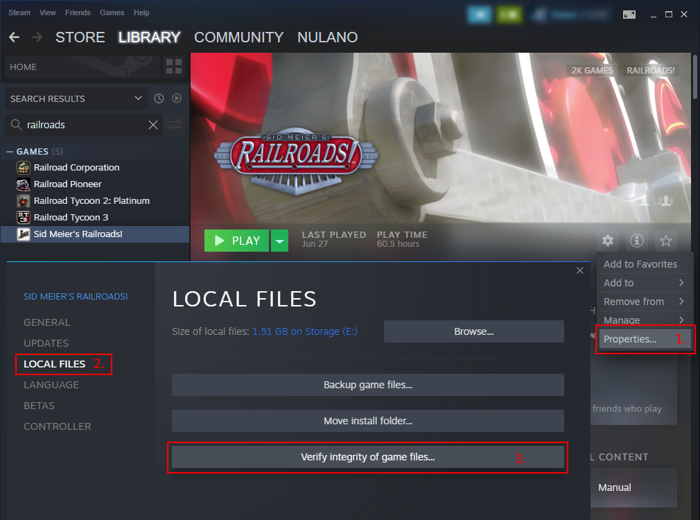The height and width of the screenshot is (520, 700).
Task: Open the NULANO profile tab
Action: coord(328,37)
